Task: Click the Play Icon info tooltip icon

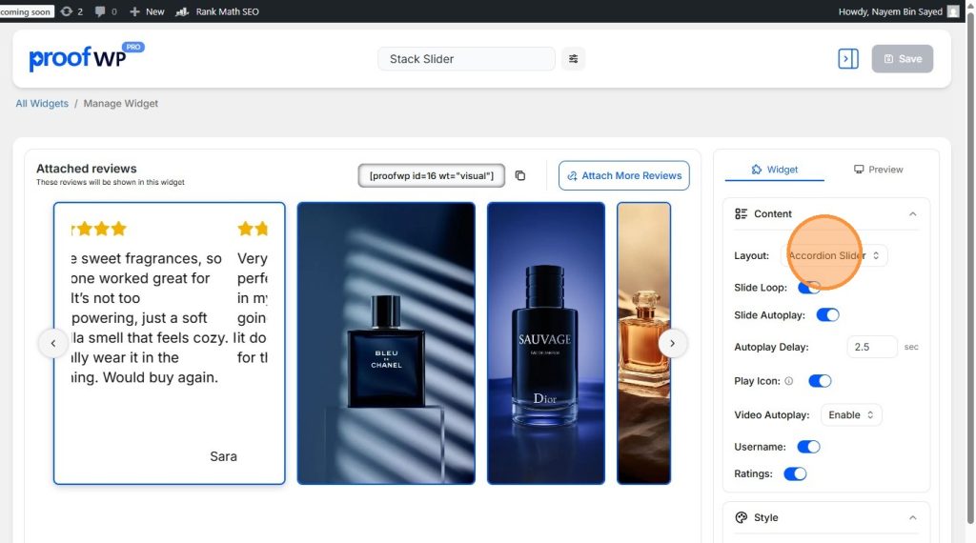Action: [x=788, y=381]
